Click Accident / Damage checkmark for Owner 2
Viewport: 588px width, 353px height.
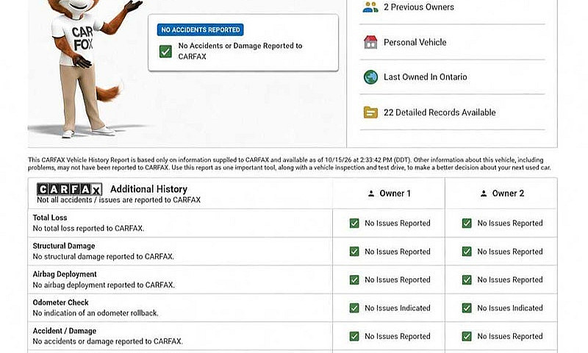(467, 336)
